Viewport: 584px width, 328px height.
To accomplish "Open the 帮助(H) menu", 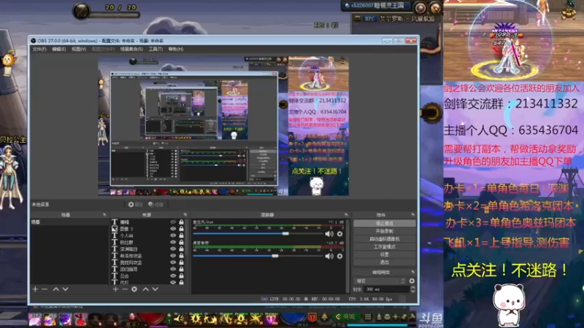I will [x=175, y=49].
